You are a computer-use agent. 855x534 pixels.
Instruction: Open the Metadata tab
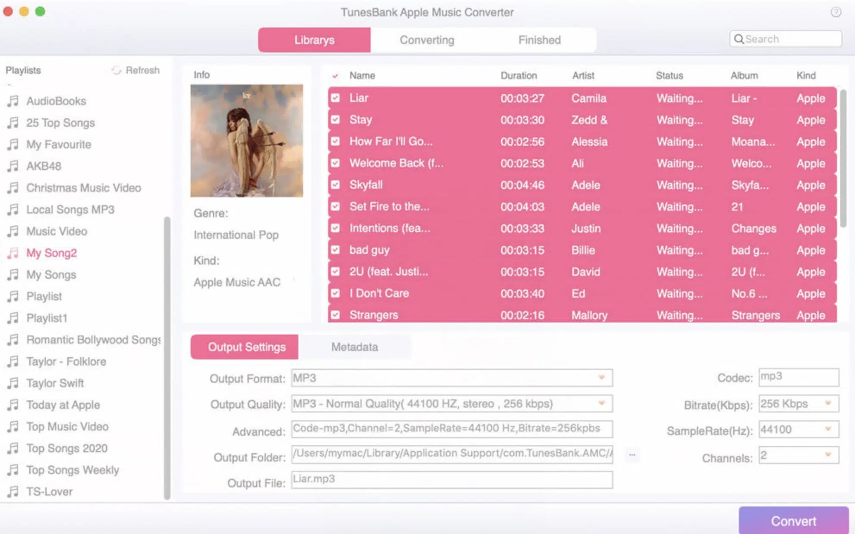[x=354, y=347]
